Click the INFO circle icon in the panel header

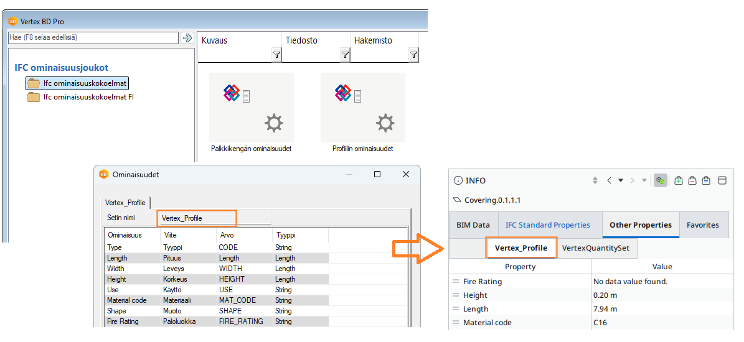pyautogui.click(x=458, y=180)
